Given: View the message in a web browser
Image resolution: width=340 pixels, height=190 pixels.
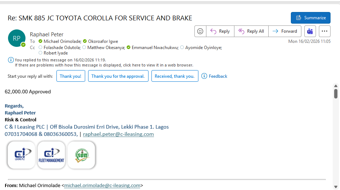Looking at the screenshot, I should coord(104,65).
